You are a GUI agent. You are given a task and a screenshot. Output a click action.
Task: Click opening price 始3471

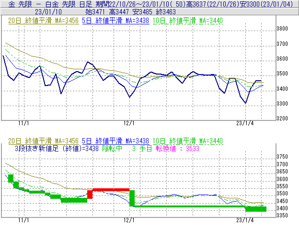[95, 12]
